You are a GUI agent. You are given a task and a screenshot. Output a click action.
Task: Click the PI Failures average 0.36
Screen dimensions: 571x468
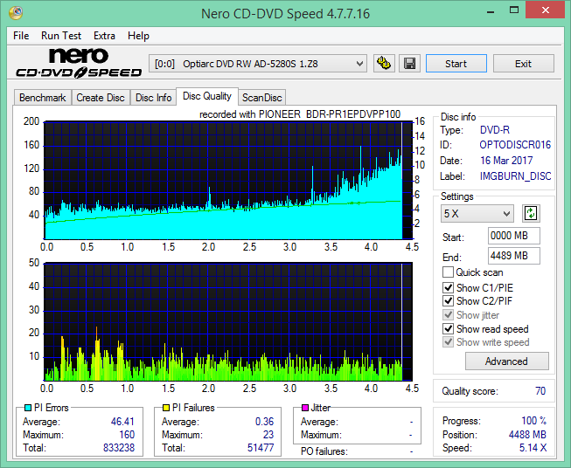[x=264, y=422]
